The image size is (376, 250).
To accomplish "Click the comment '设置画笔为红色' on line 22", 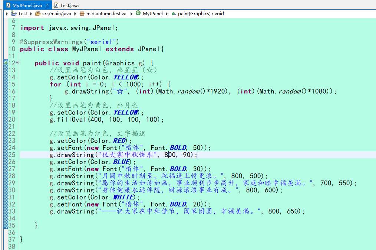I will tap(82, 133).
